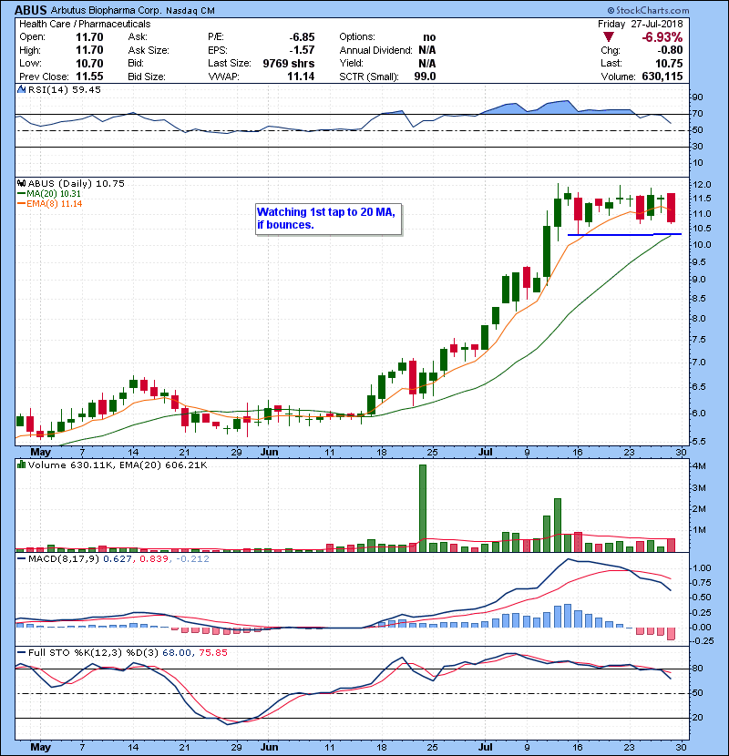Click the EMA(8) 11.14 legend text
Viewport: 729px width, 756px height.
(55, 203)
